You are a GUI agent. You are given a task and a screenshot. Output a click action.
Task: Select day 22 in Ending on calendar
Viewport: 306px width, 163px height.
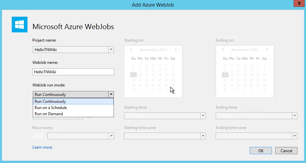pos(264,80)
